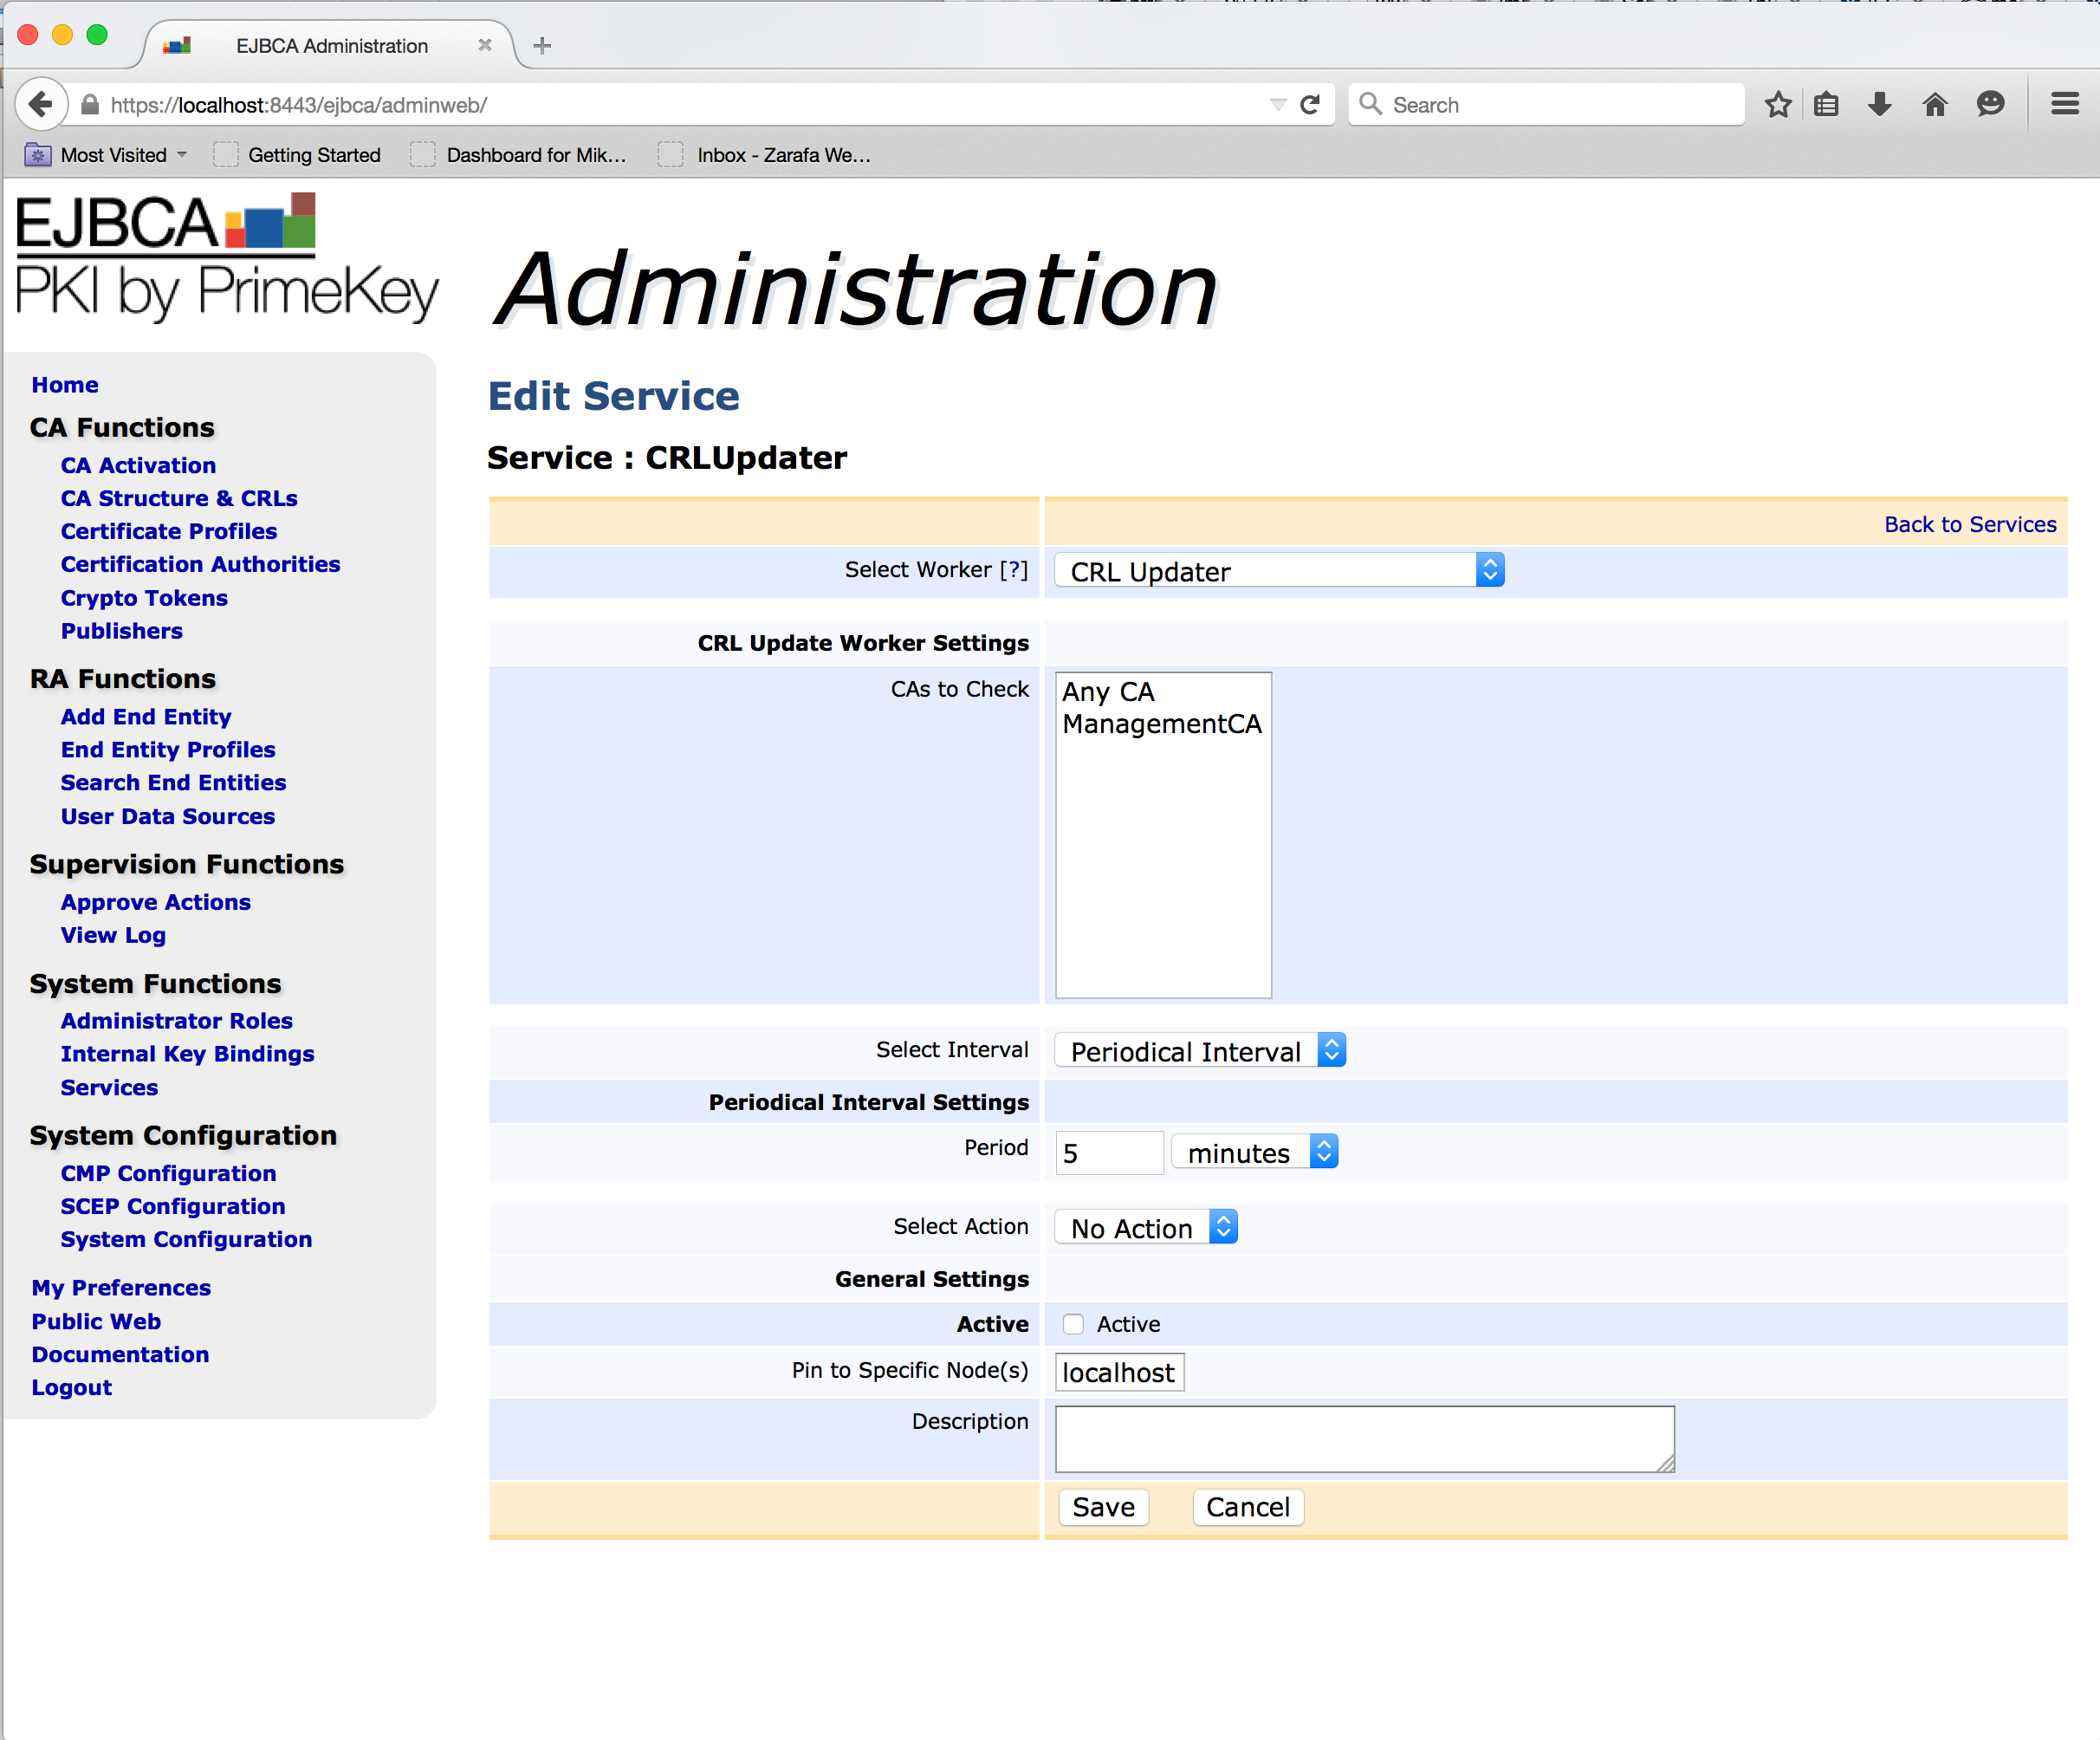Switch to the EJBCA Administration tab
The height and width of the screenshot is (1740, 2100).
pyautogui.click(x=330, y=45)
